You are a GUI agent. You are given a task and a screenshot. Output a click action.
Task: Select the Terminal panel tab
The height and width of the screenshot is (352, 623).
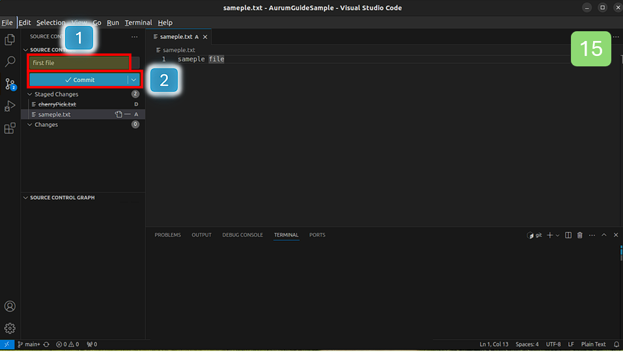[286, 235]
